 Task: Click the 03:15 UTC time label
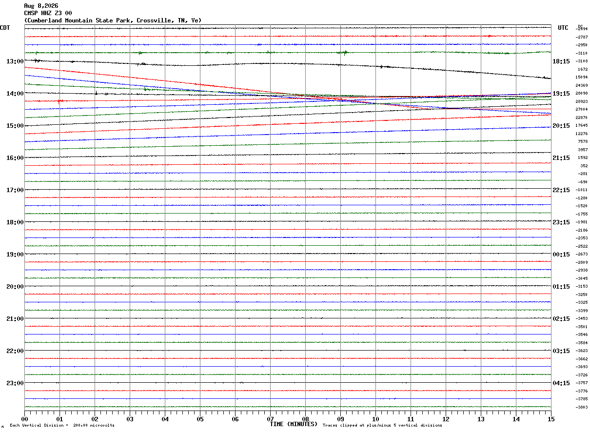[x=561, y=351]
